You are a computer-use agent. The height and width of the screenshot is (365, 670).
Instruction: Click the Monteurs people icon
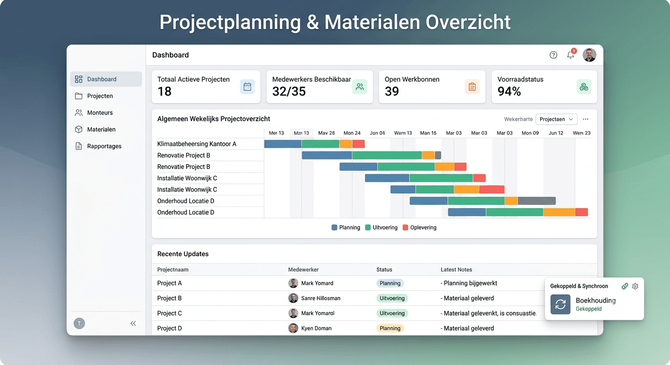click(x=79, y=113)
